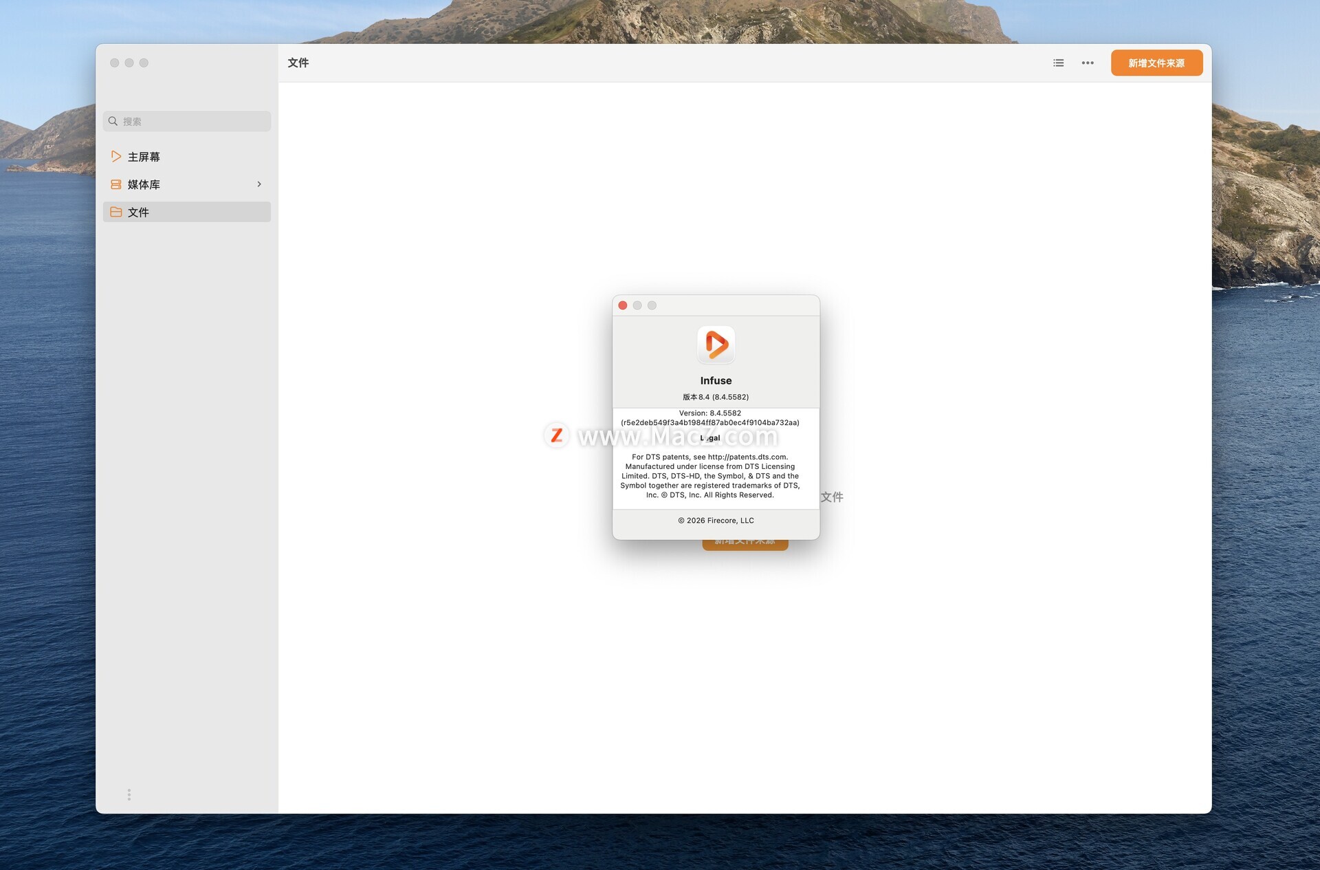Click the Version 8.4.5582 text
This screenshot has width=1320, height=870.
click(x=709, y=413)
